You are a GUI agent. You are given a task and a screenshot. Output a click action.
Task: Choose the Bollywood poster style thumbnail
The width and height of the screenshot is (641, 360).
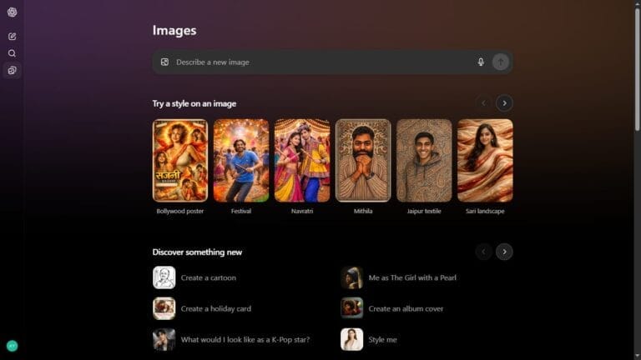click(180, 160)
